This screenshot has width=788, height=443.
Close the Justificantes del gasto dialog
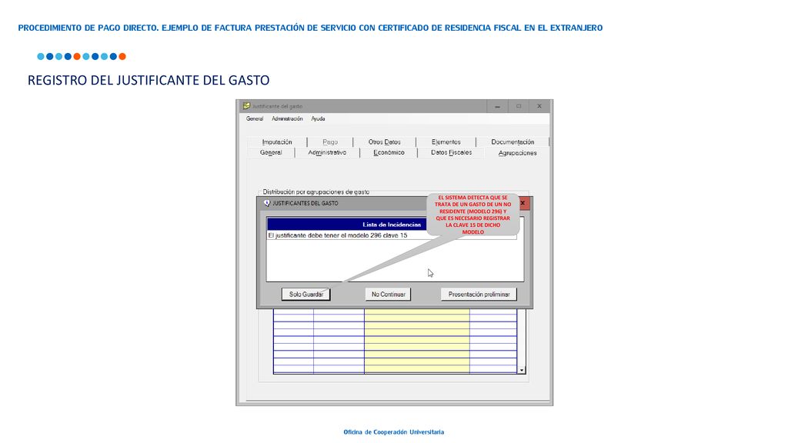(x=523, y=203)
